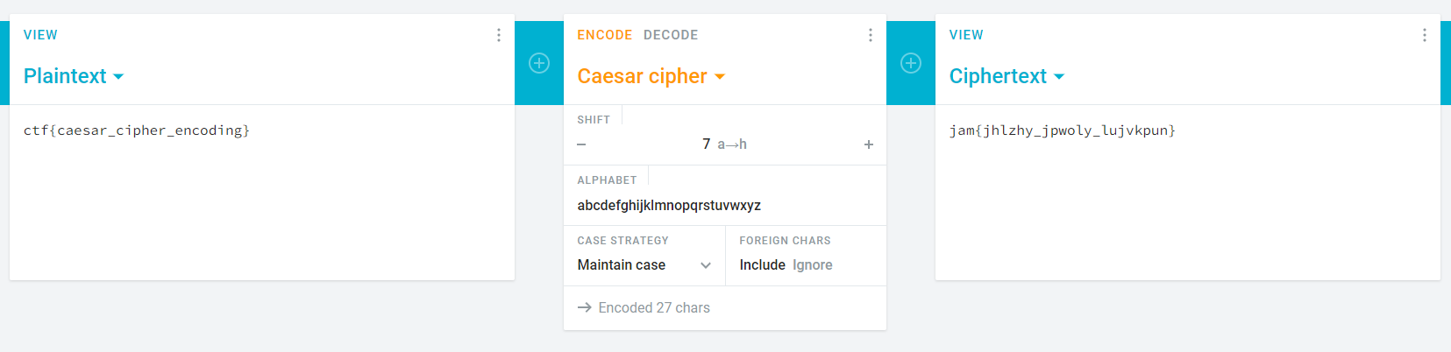Click the alphabet input field
The height and width of the screenshot is (352, 1451).
(x=669, y=206)
